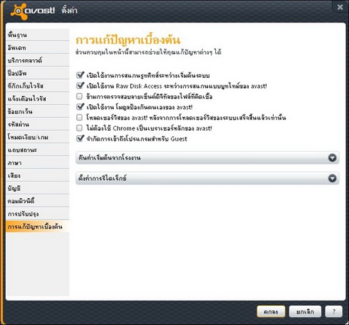Open the ป็อปอัพ settings tab
Screen dimensions: 349x325
click(x=38, y=73)
